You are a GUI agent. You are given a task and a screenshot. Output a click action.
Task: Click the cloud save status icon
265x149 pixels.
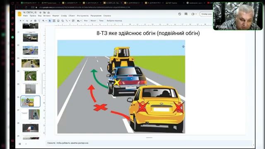48,12
